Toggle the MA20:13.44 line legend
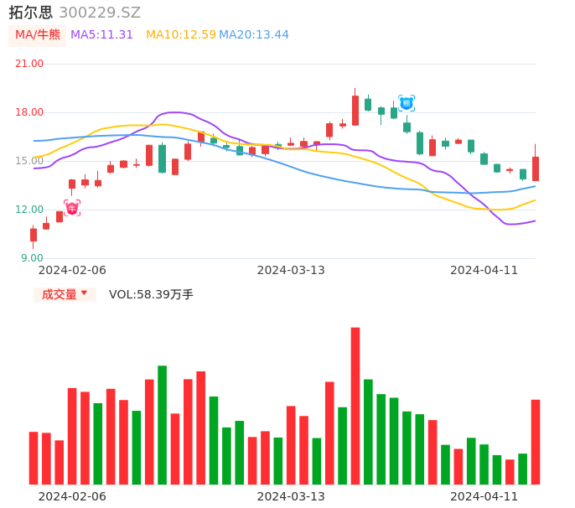The image size is (575, 508). 253,35
